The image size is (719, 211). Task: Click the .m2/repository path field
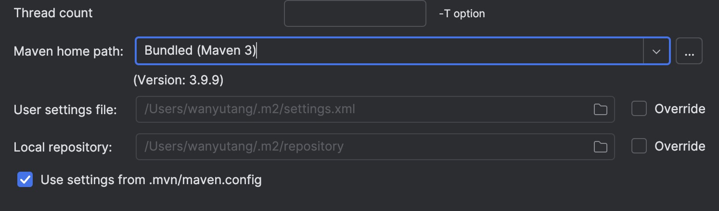375,146
